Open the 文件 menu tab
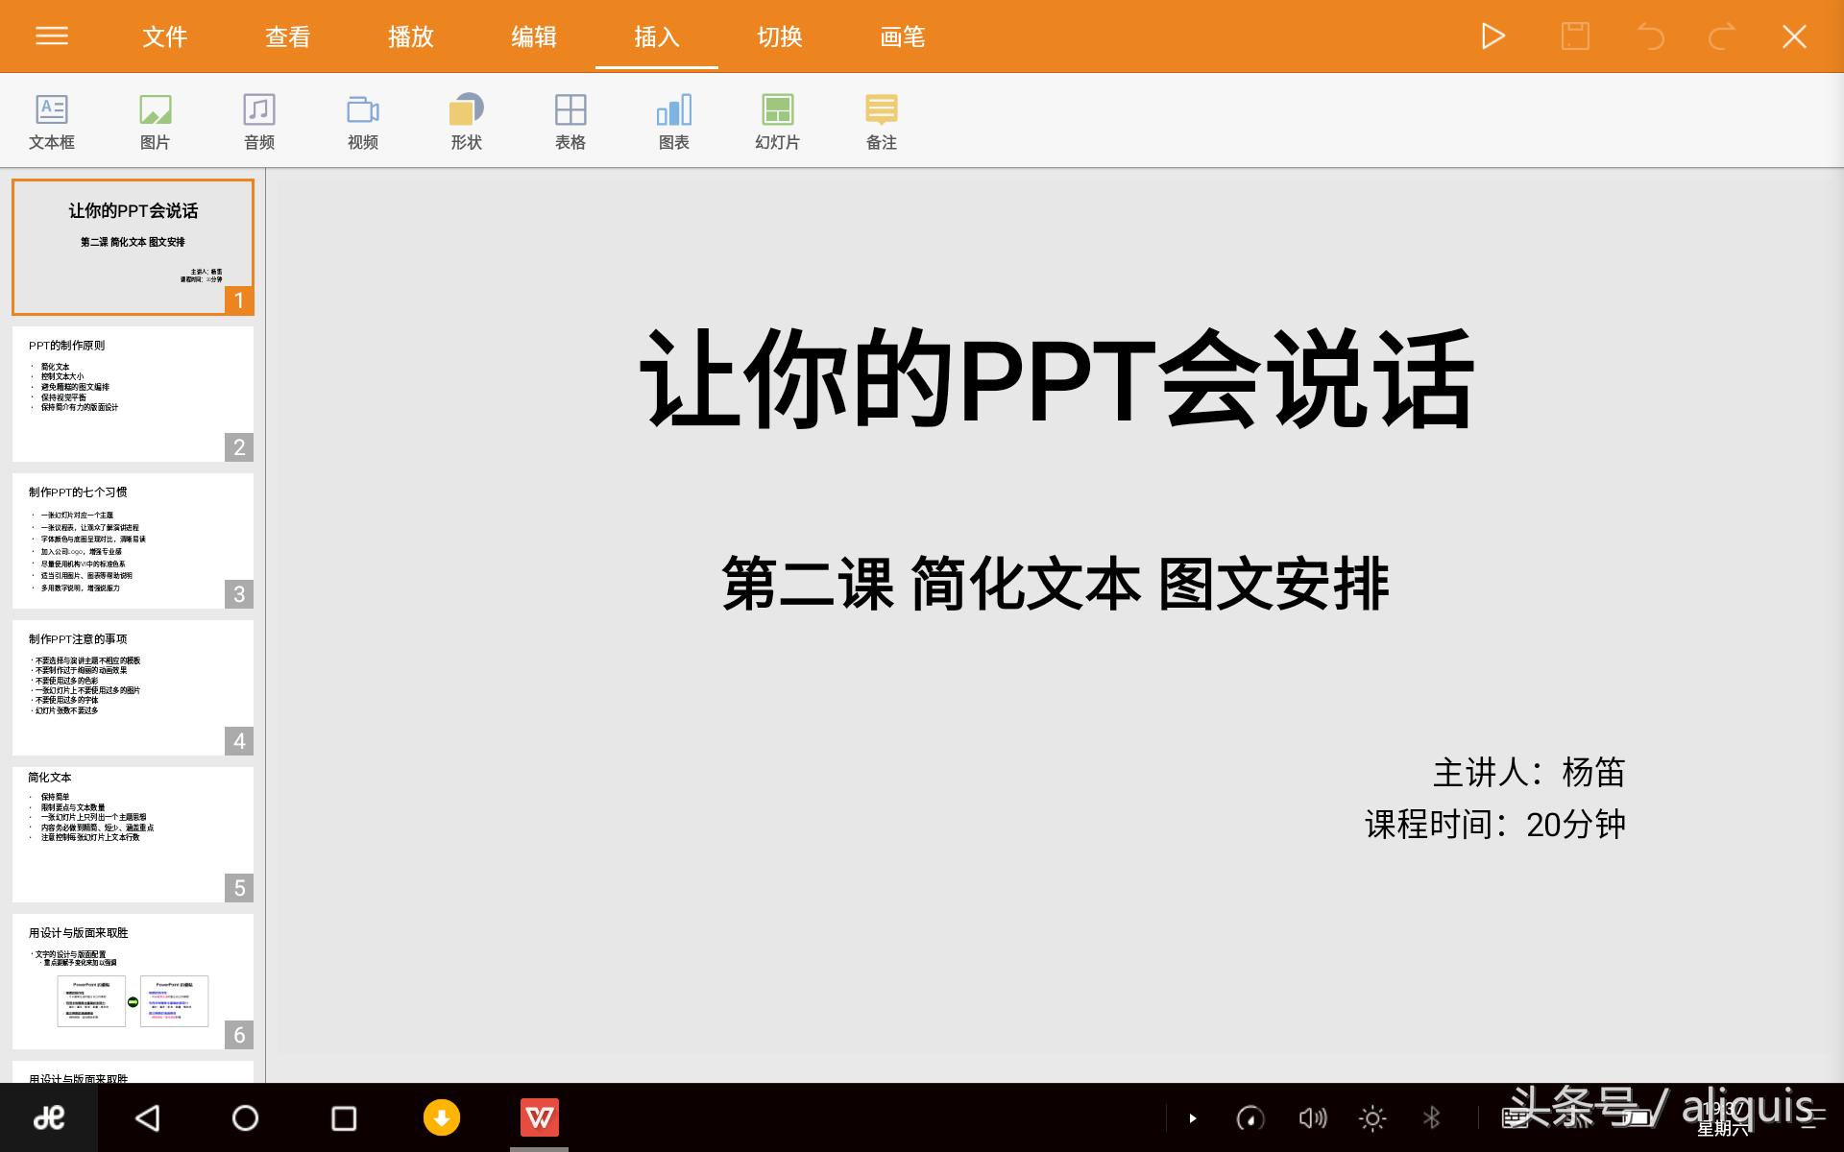This screenshot has width=1844, height=1152. 164,36
